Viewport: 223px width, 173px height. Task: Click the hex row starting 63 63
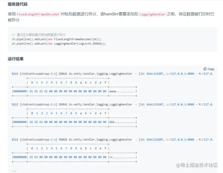pyautogui.click(x=74, y=157)
